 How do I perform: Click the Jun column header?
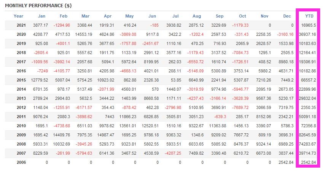[x=152, y=16]
